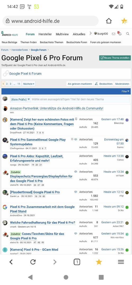Open the tab switcher showing 1 tab
The width and height of the screenshot is (132, 285).
coord(77,262)
